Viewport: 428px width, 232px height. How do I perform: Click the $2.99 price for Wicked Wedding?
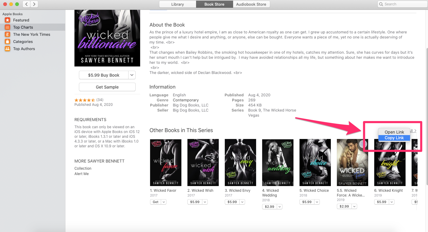coord(270,207)
